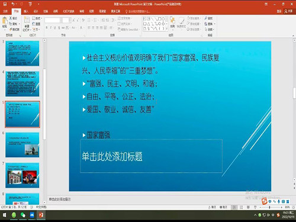
Task: Toggle bold formatting
Action: [x=47, y=28]
